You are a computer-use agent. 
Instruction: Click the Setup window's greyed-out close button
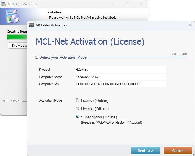[x=141, y=4]
